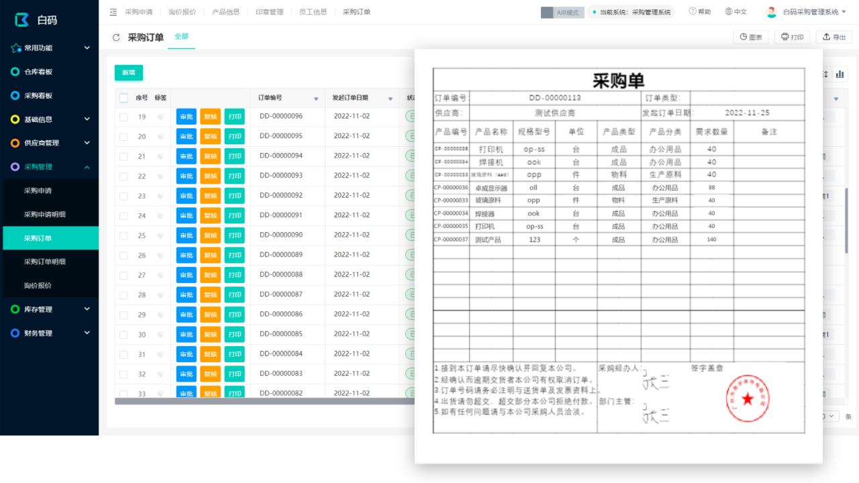Click the row height sort icon near table top right

pos(825,74)
